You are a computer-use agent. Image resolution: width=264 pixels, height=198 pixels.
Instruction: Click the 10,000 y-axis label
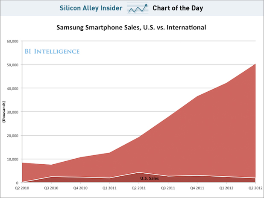click(11, 159)
